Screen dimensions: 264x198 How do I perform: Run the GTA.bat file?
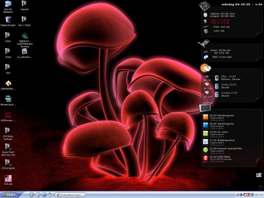(8, 178)
